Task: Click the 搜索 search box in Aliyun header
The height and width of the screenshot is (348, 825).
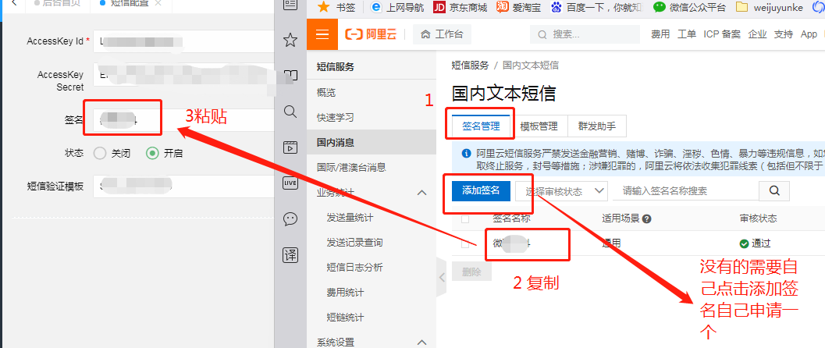Action: coord(585,34)
